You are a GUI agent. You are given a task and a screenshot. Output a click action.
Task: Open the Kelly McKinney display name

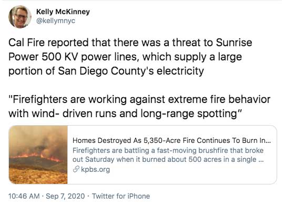[x=63, y=12]
